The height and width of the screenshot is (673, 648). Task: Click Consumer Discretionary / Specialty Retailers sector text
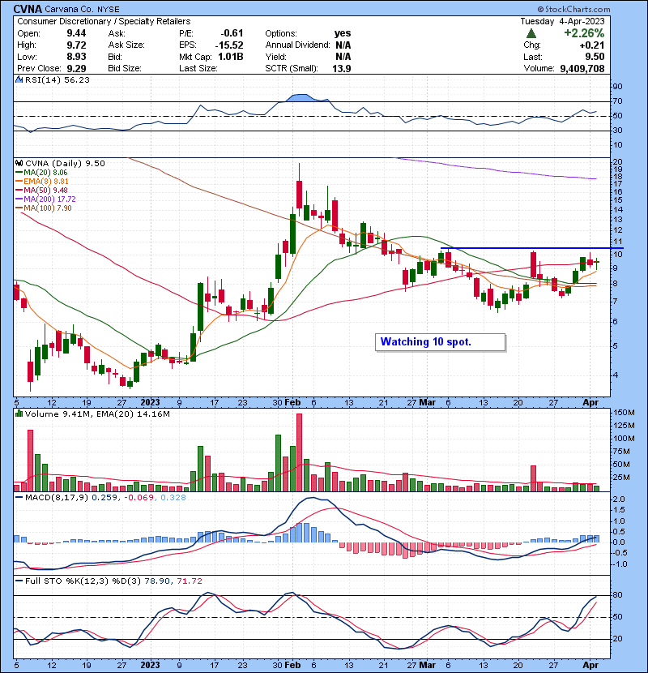[104, 21]
